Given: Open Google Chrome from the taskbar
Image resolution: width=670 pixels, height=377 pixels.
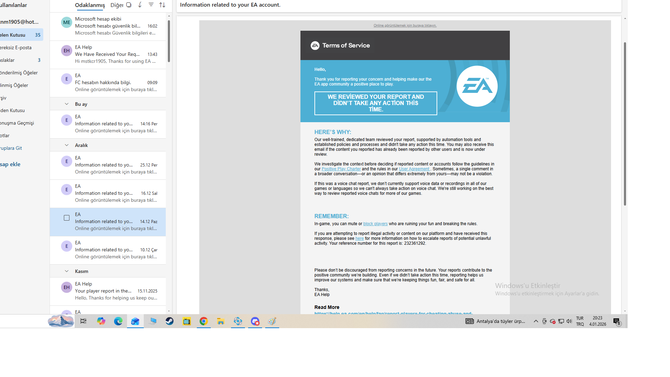Looking at the screenshot, I should [x=204, y=321].
